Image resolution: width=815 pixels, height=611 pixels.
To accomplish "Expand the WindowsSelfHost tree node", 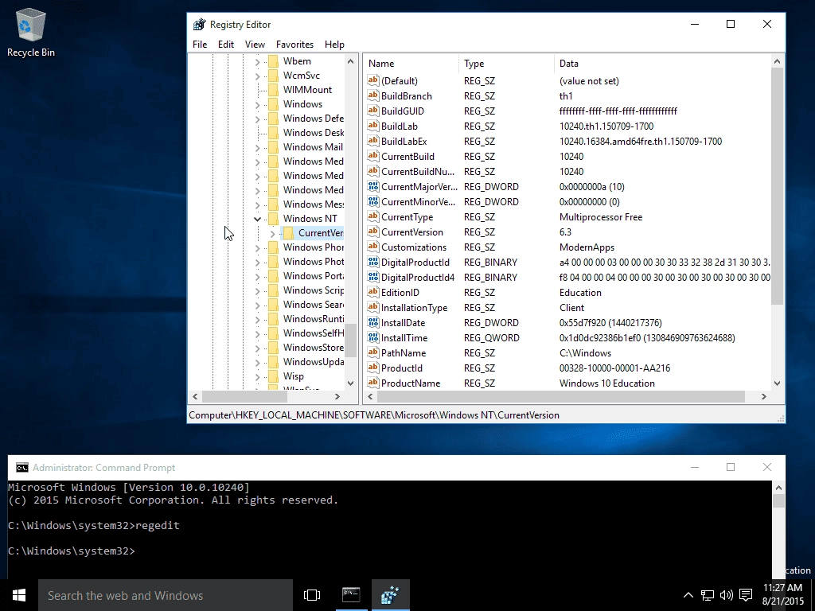I will (x=257, y=333).
